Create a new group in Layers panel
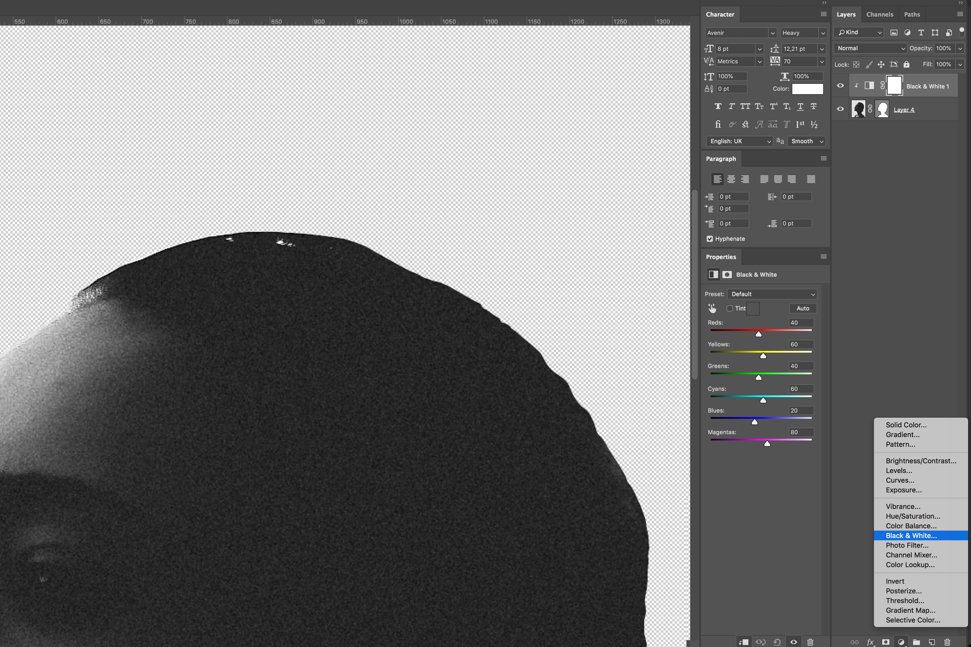The width and height of the screenshot is (971, 647). [916, 642]
